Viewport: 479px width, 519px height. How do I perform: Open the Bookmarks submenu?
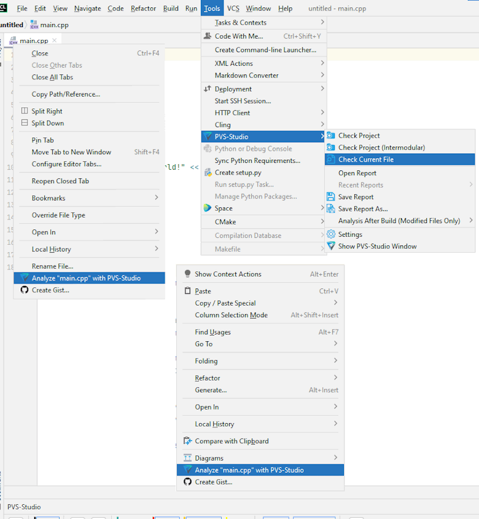point(156,198)
